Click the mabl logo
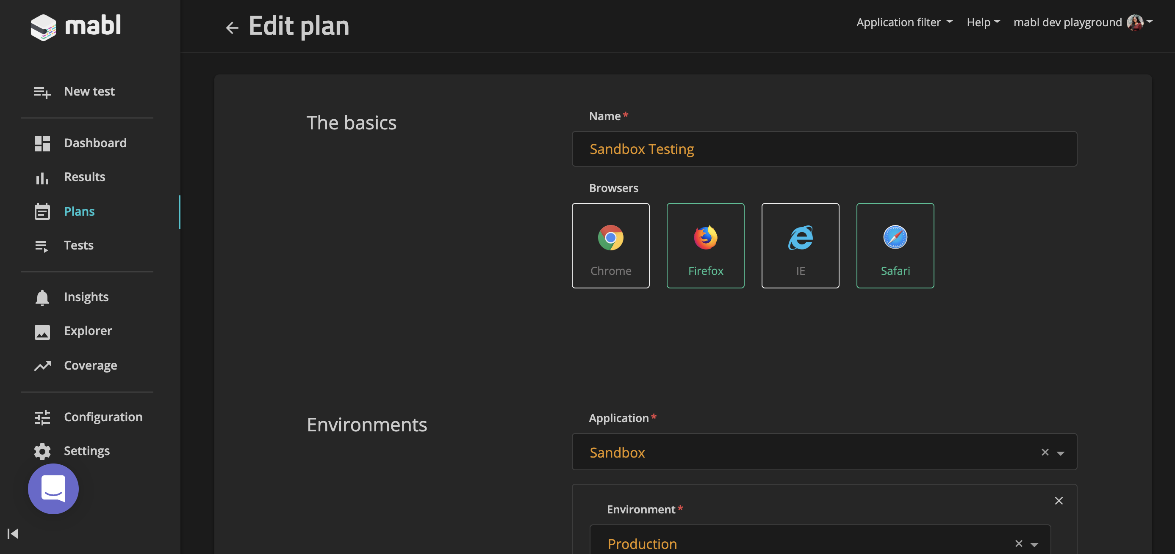This screenshot has height=554, width=1175. [x=76, y=26]
